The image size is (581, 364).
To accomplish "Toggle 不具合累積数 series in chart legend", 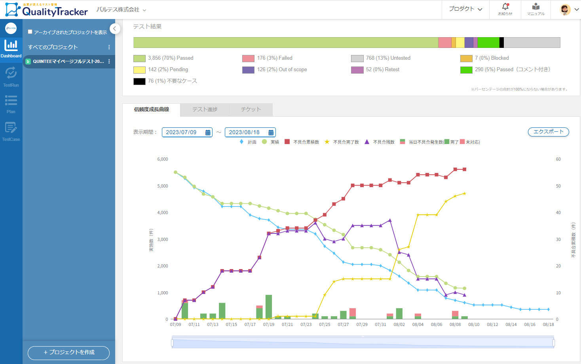I will point(302,142).
